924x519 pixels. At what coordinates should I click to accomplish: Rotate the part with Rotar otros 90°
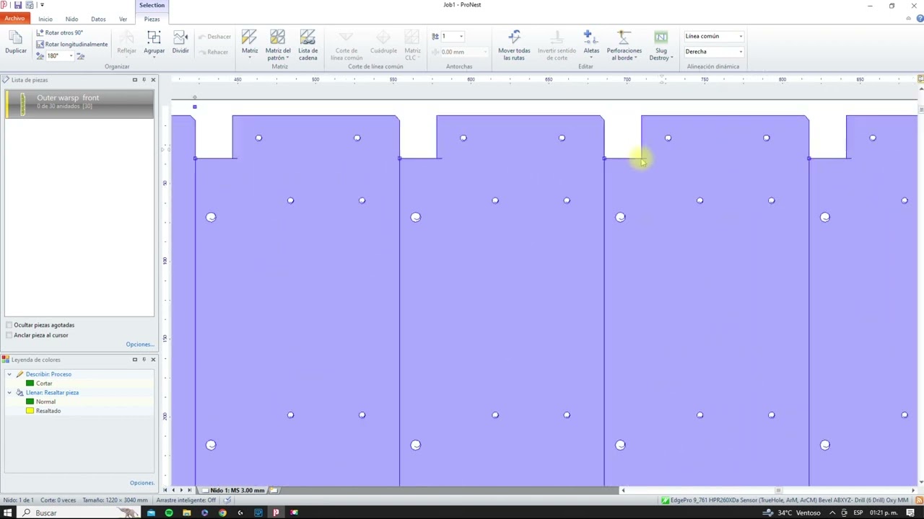[60, 33]
